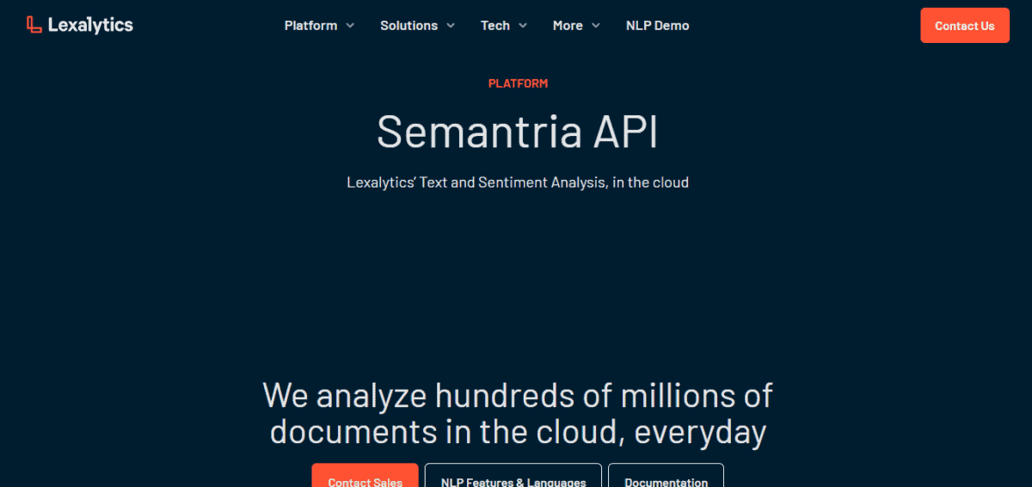The image size is (1032, 487).
Task: Open NLP Features & Languages
Action: pyautogui.click(x=513, y=476)
